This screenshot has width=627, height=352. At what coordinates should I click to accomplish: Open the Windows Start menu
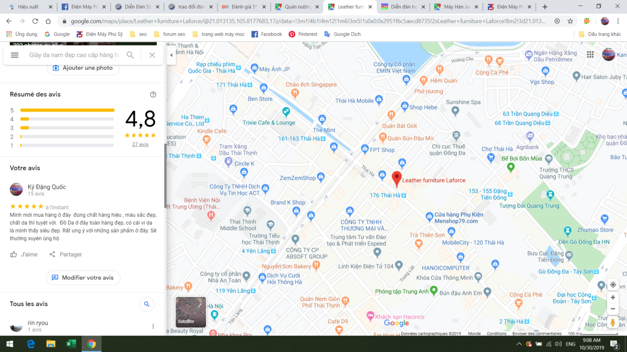click(x=9, y=344)
